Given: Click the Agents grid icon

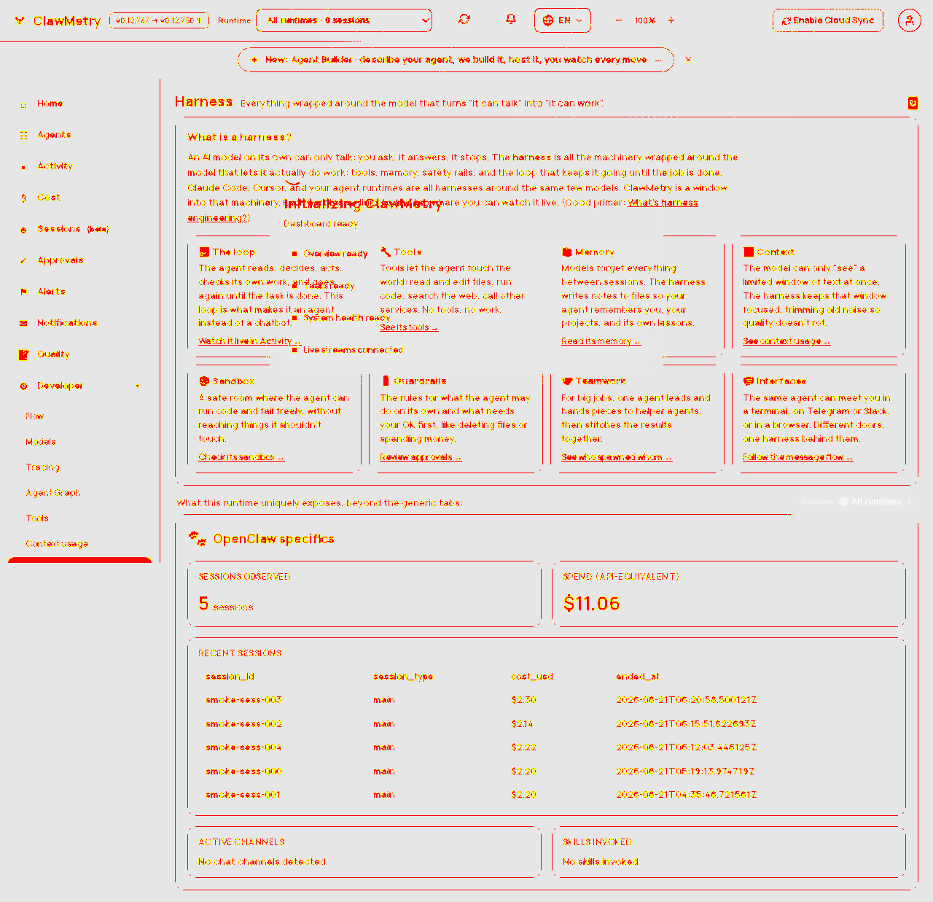Looking at the screenshot, I should pyautogui.click(x=23, y=136).
